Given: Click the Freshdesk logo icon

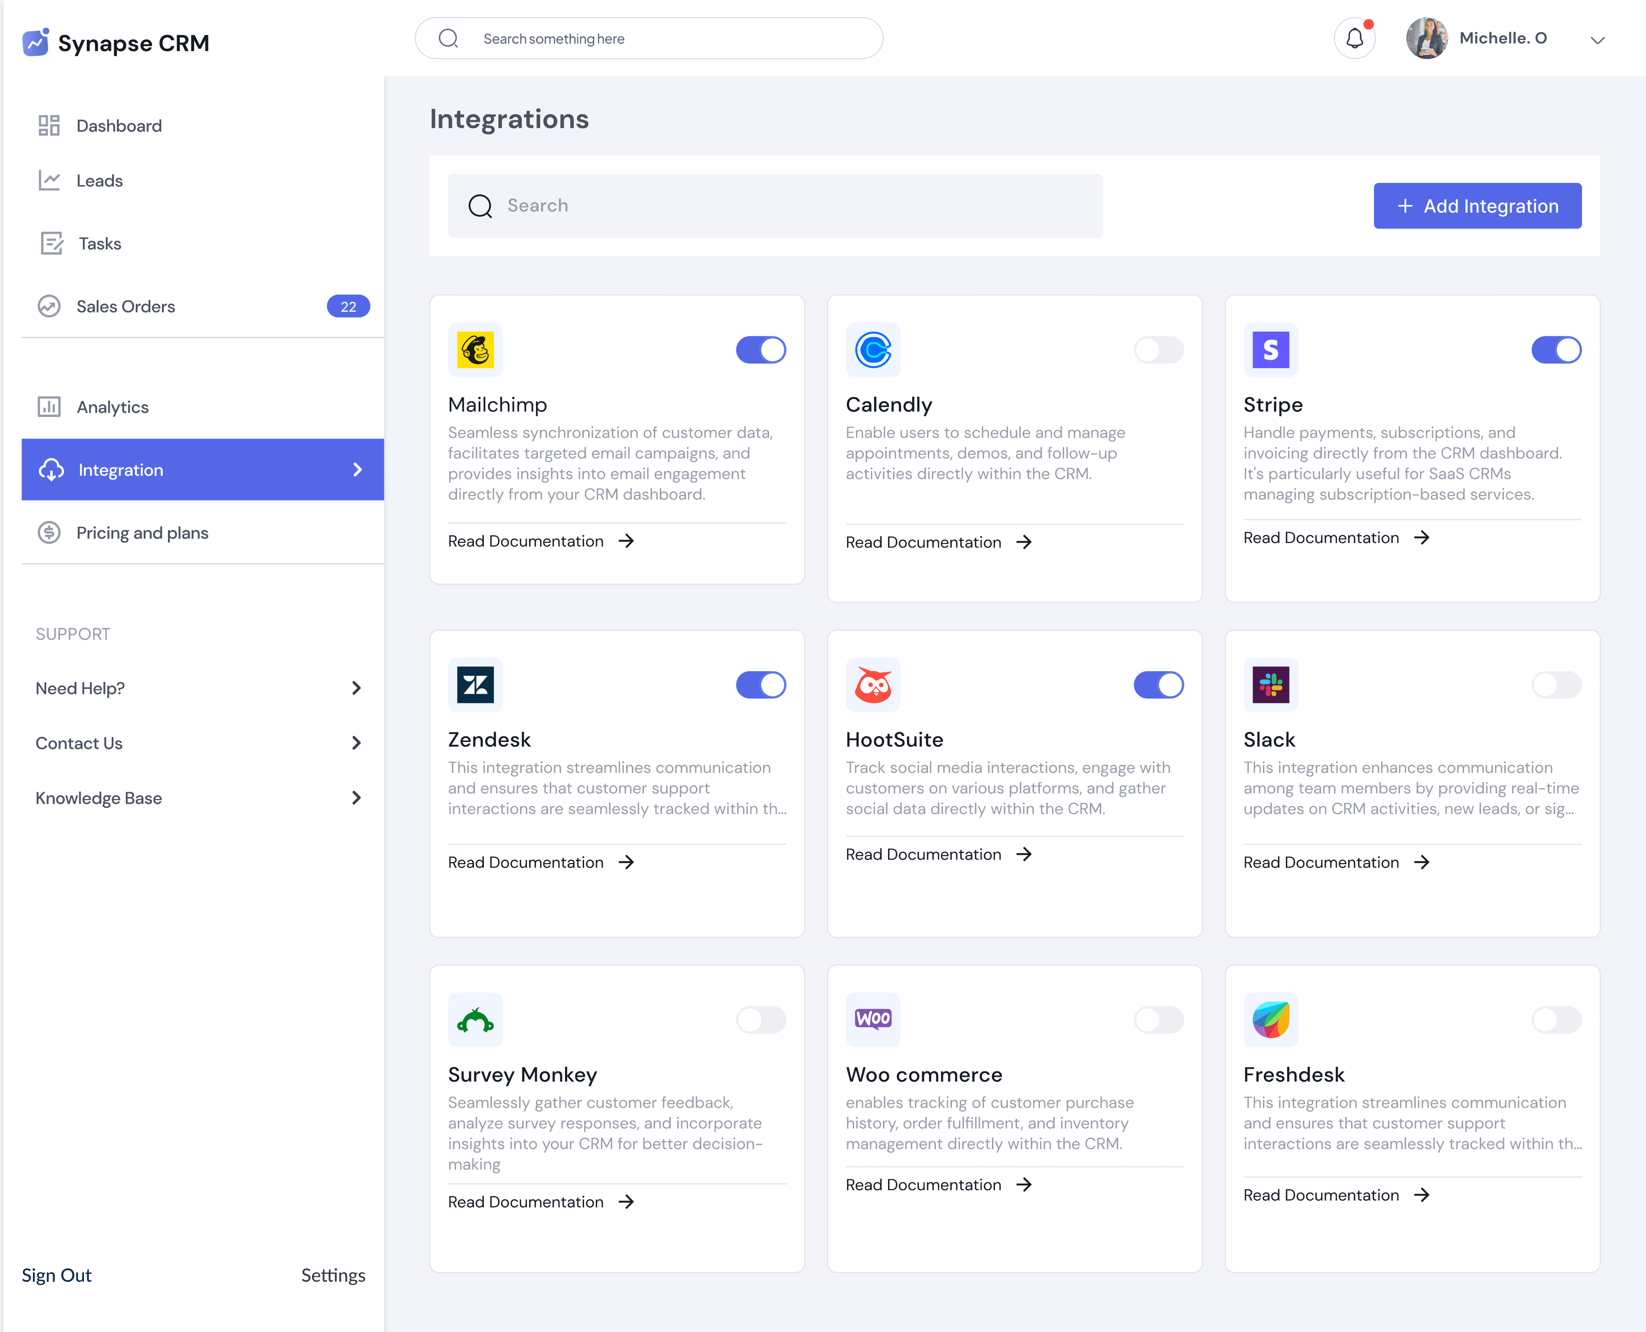Looking at the screenshot, I should [x=1271, y=1020].
